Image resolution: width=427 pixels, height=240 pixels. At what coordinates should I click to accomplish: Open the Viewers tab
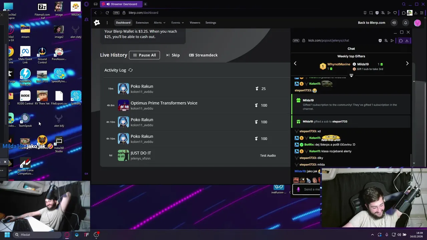[x=195, y=23]
